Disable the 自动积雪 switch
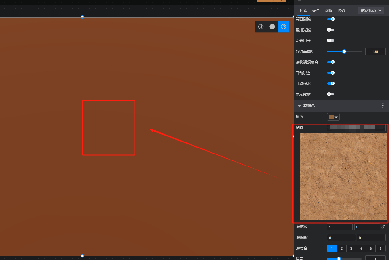 331,73
